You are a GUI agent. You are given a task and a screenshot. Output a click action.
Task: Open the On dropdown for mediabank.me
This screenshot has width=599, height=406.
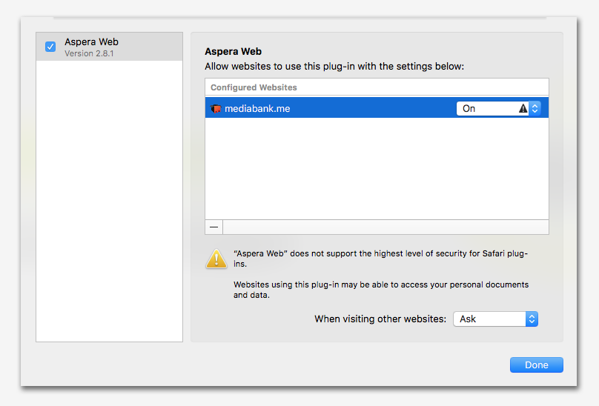498,108
